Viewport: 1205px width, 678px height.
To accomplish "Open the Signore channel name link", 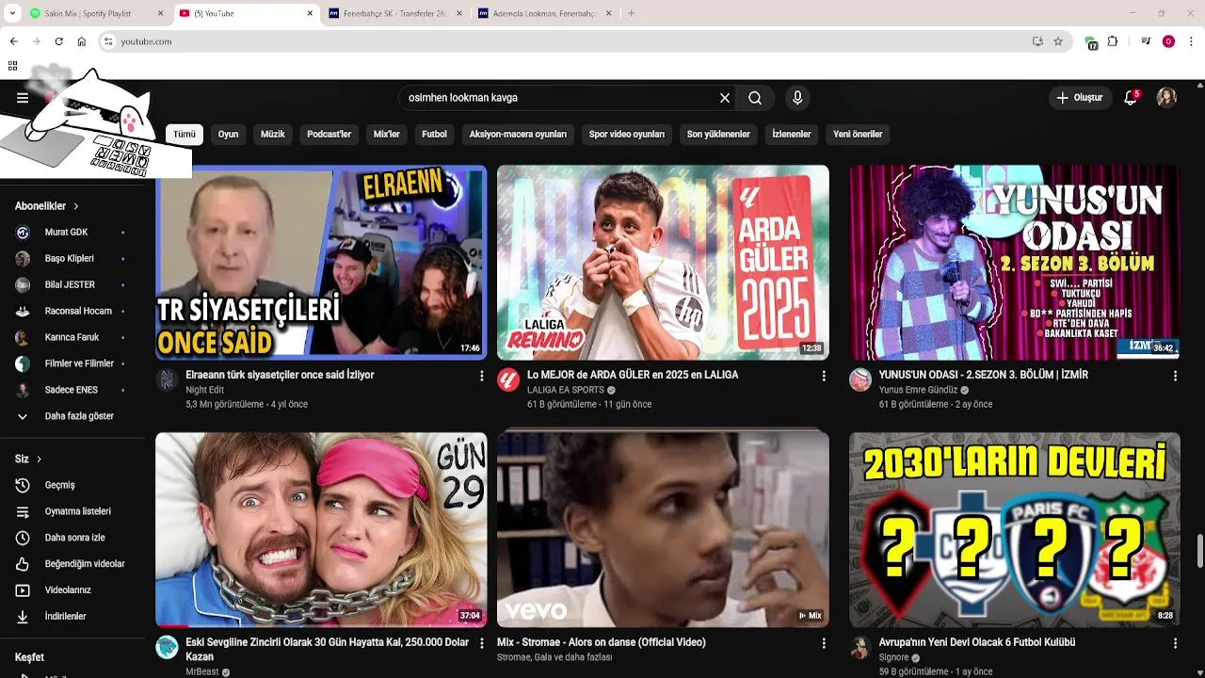I will 894,657.
